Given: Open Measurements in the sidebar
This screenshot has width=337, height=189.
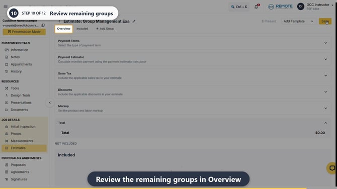Looking at the screenshot, I should [x=22, y=141].
